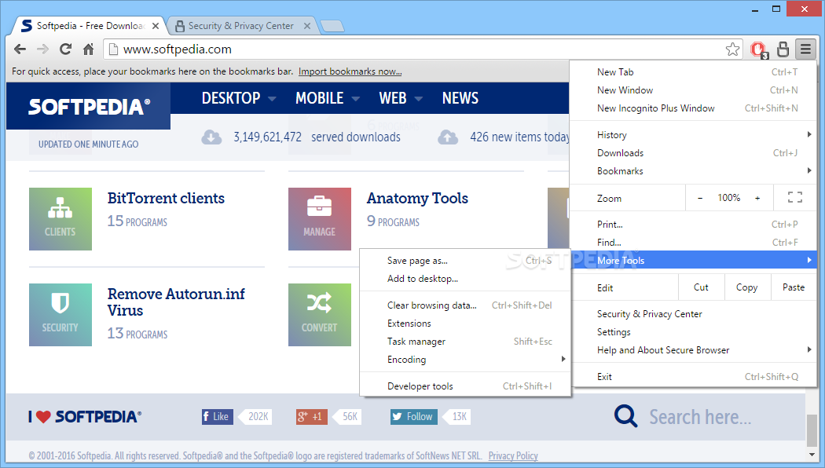The image size is (825, 468).
Task: Close the Softpedia tab
Action: pos(156,26)
